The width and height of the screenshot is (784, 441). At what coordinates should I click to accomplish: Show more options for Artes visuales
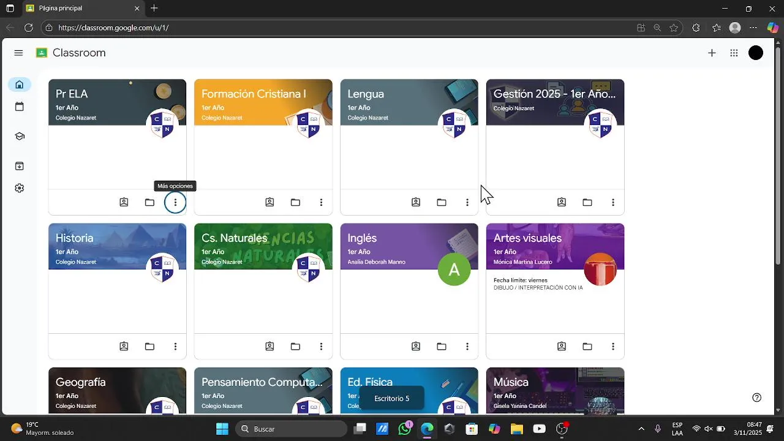click(613, 346)
